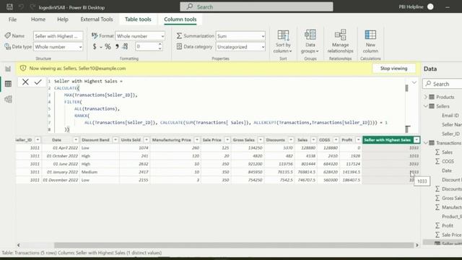Screen dimensions: 462x260
Task: Create a New column
Action: pyautogui.click(x=370, y=42)
